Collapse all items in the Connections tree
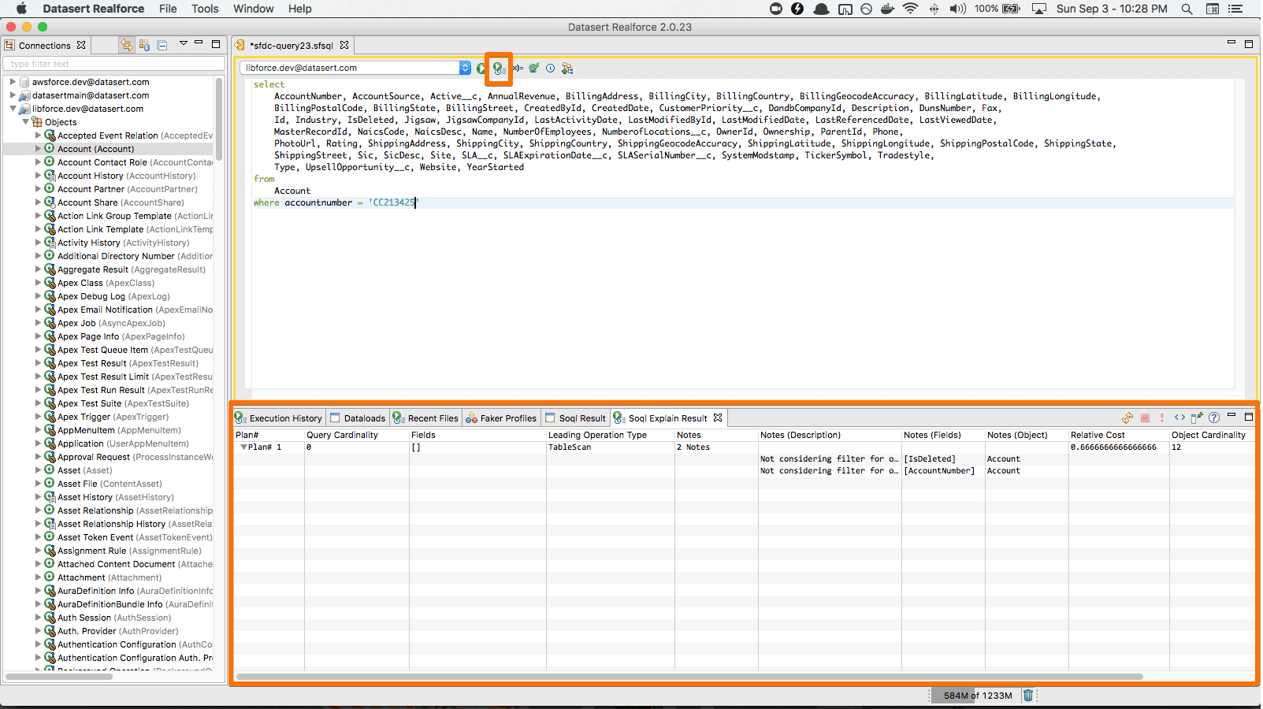The height and width of the screenshot is (709, 1263). (162, 46)
